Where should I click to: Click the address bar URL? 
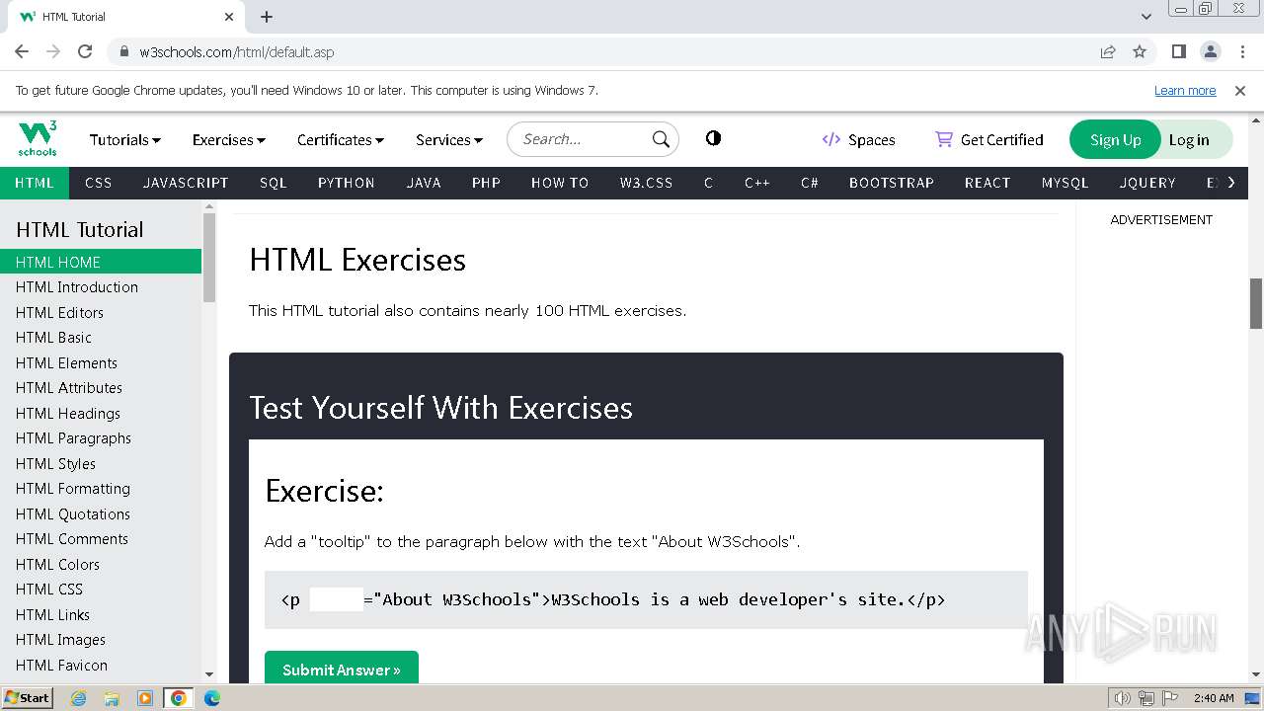click(x=237, y=52)
